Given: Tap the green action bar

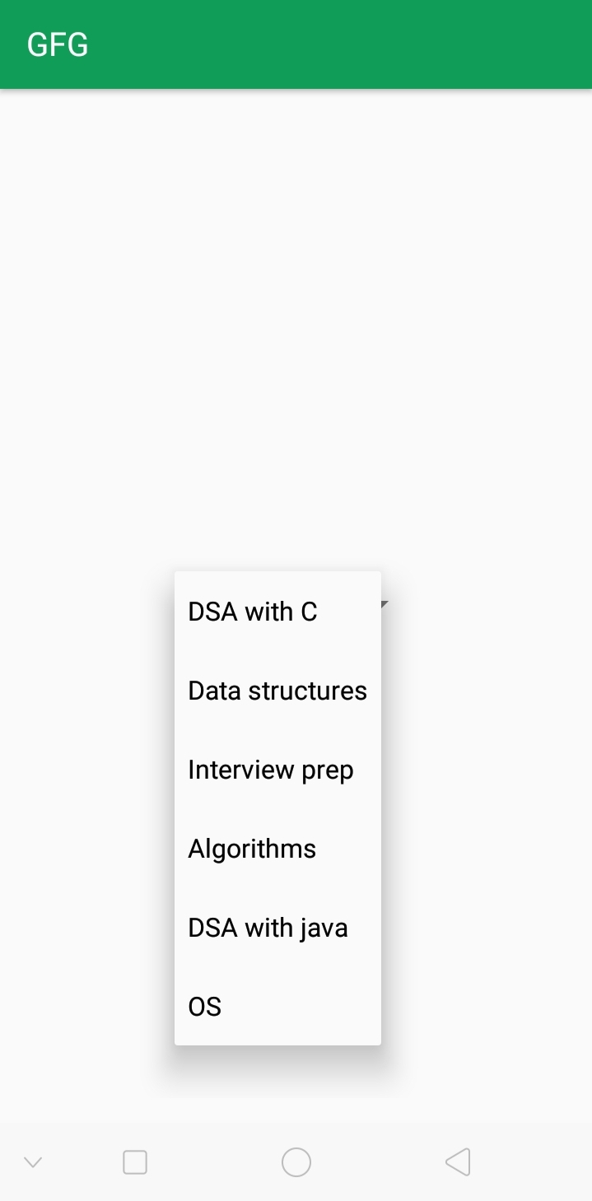Looking at the screenshot, I should [296, 44].
